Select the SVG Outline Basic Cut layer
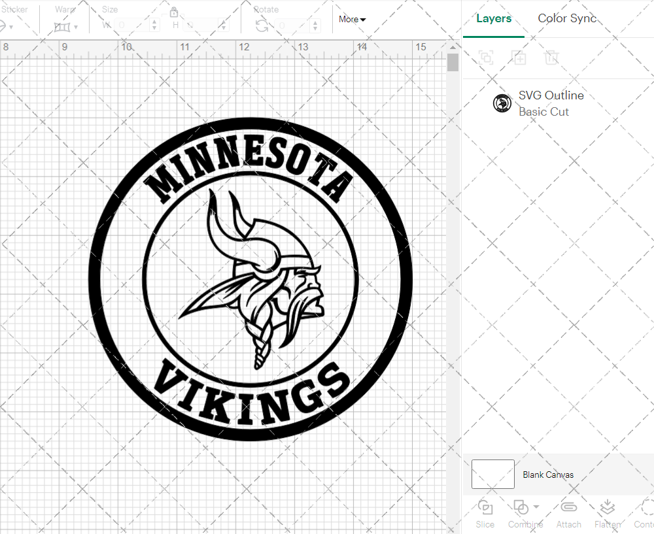 tap(551, 103)
